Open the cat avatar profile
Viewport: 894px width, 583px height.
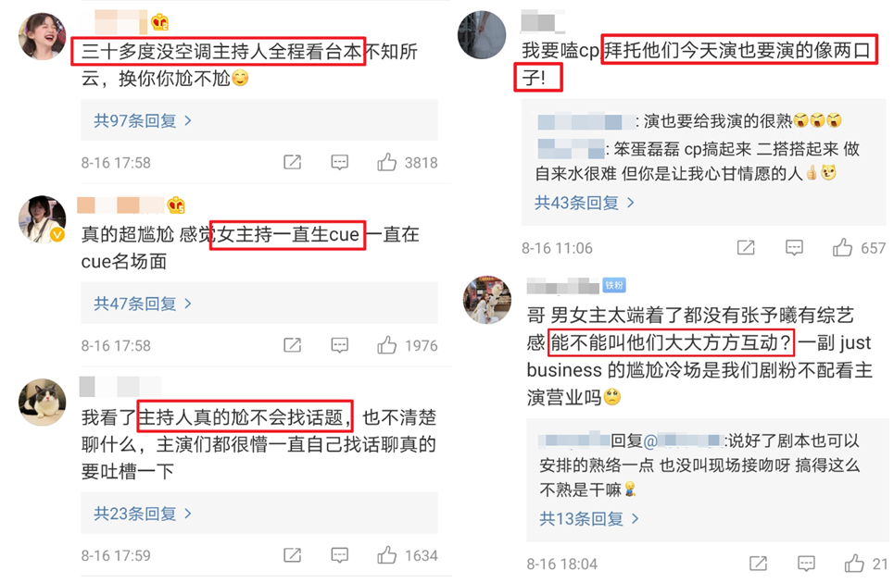(x=43, y=402)
